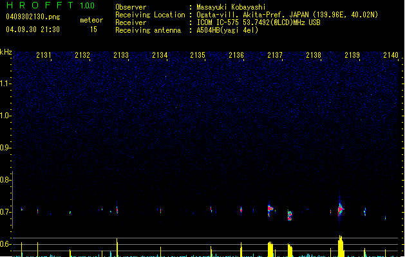Click the 'Observer' label

131,7
